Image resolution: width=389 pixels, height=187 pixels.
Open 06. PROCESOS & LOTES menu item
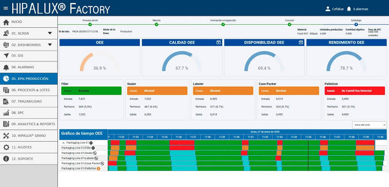pyautogui.click(x=29, y=90)
